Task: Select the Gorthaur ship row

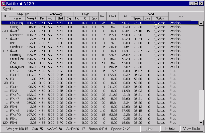Action: pos(100,47)
